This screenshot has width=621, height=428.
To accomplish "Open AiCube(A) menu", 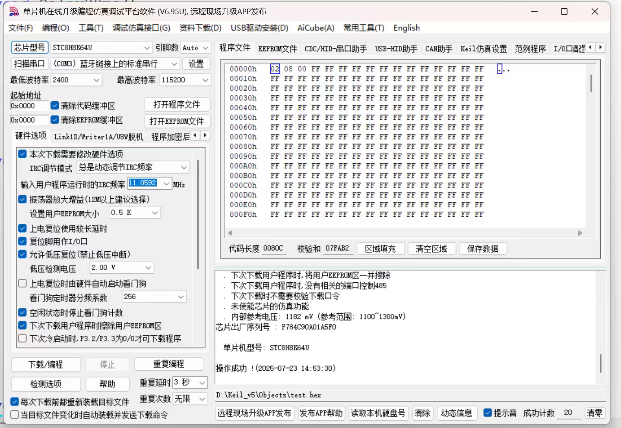I will (x=316, y=28).
